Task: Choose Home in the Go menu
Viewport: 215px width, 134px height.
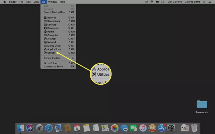Action: 58,32
